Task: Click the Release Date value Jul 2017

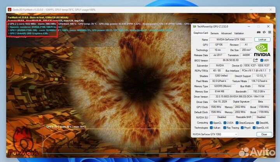Action: [217, 55]
